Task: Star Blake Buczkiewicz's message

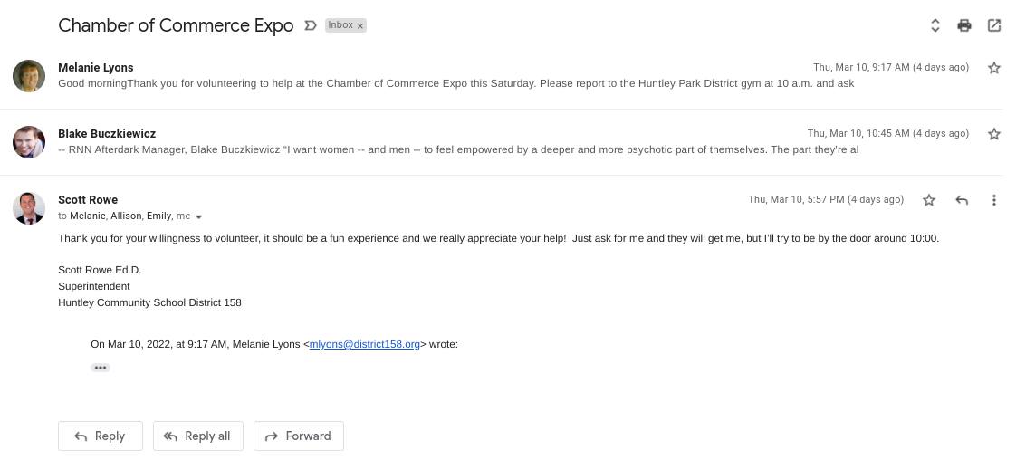Action: click(x=994, y=134)
